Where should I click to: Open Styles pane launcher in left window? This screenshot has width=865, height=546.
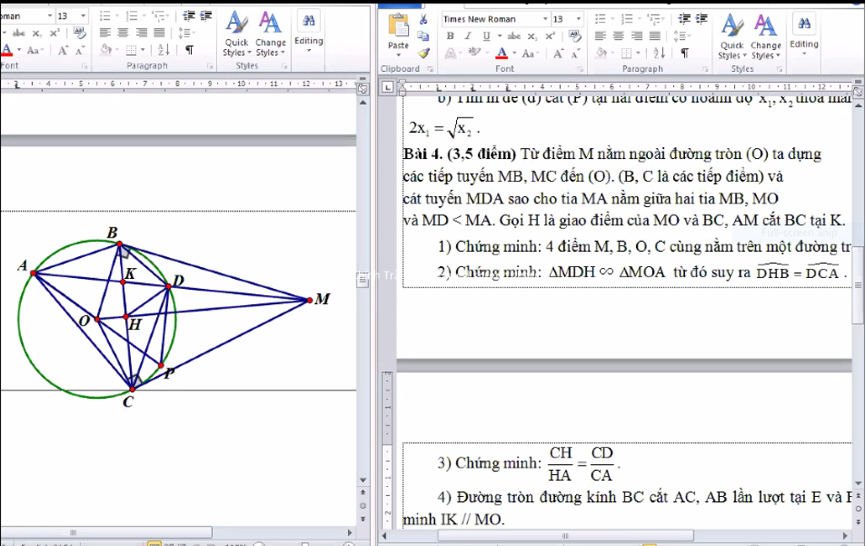click(x=285, y=66)
